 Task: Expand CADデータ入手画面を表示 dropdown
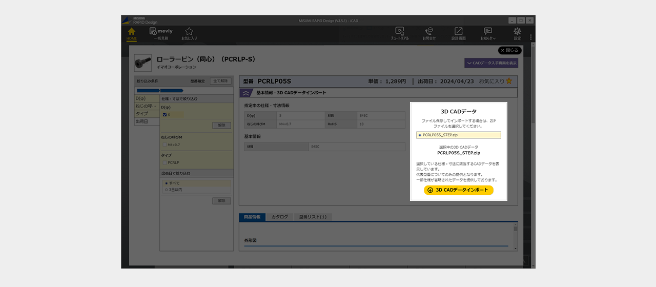(491, 63)
